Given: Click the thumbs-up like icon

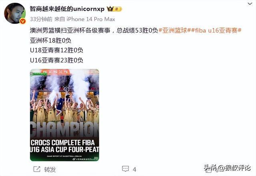Looking at the screenshot, I should click(209, 170).
